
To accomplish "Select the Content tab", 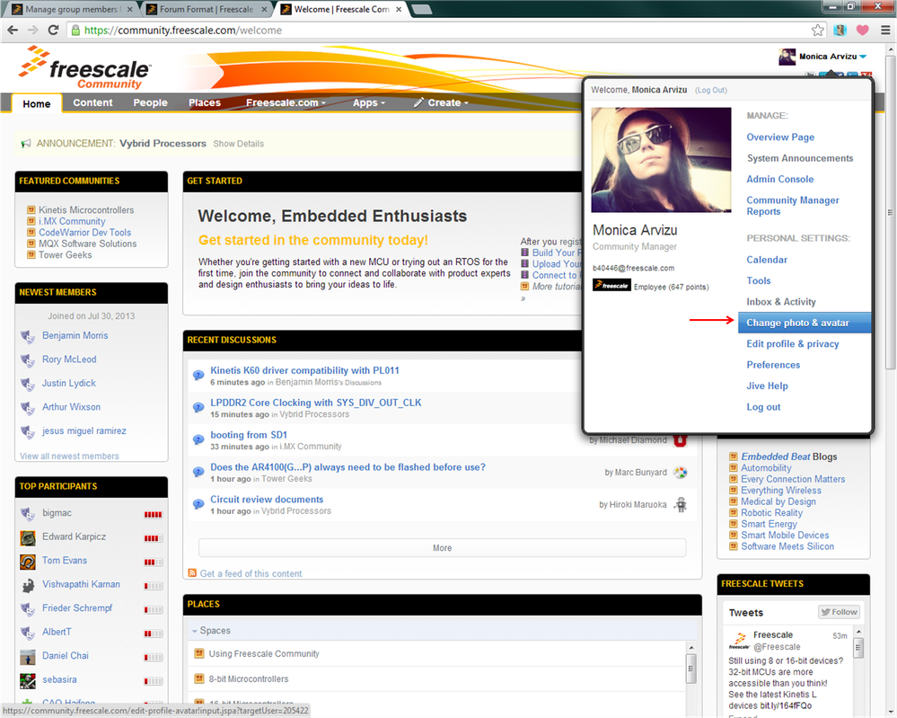I will [x=92, y=102].
